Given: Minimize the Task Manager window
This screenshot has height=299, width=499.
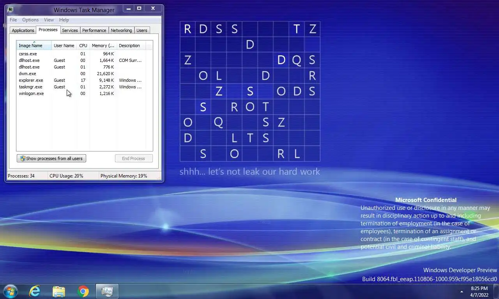Looking at the screenshot, I should tap(128, 8).
